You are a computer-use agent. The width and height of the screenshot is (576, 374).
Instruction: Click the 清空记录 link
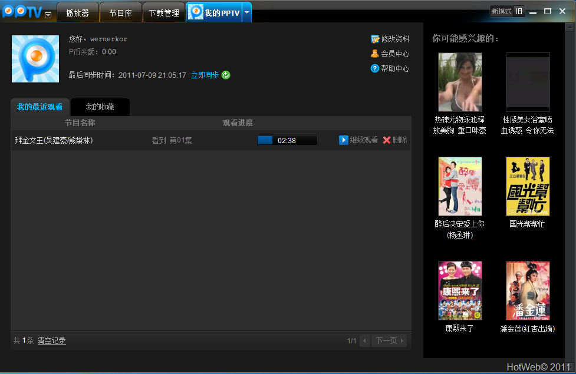[x=51, y=340]
